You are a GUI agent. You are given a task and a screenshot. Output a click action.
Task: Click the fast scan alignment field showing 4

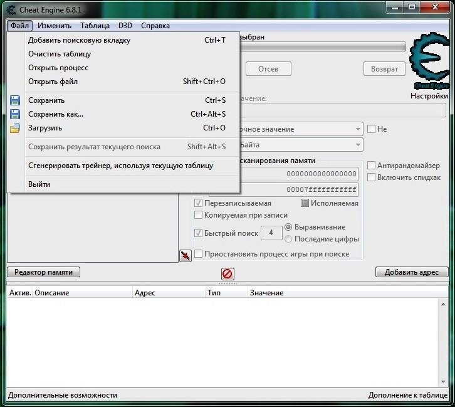[271, 233]
